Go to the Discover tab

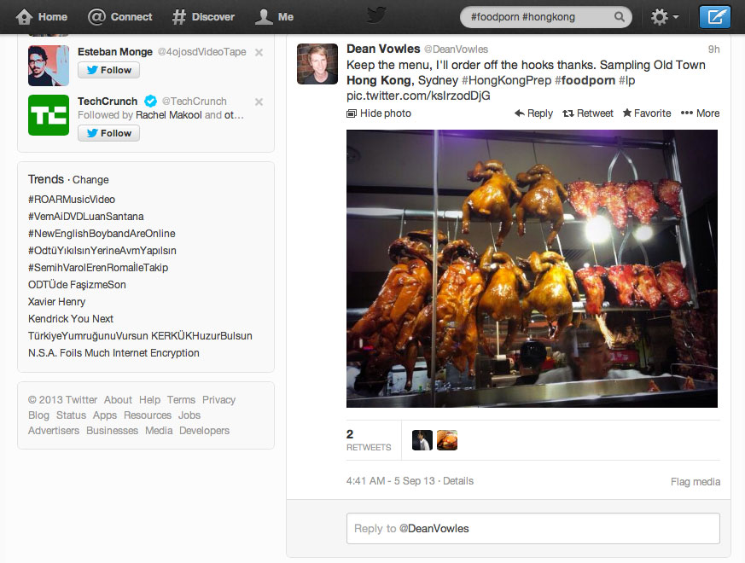pos(203,17)
